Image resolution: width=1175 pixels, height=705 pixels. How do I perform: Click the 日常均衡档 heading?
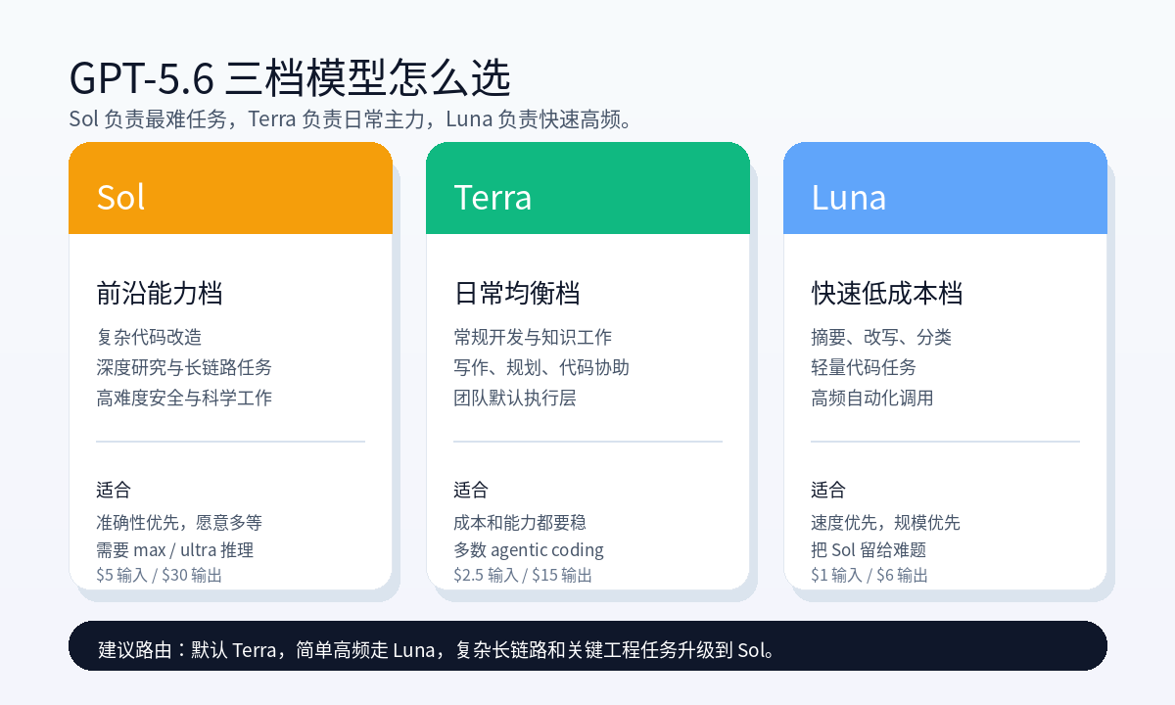517,293
